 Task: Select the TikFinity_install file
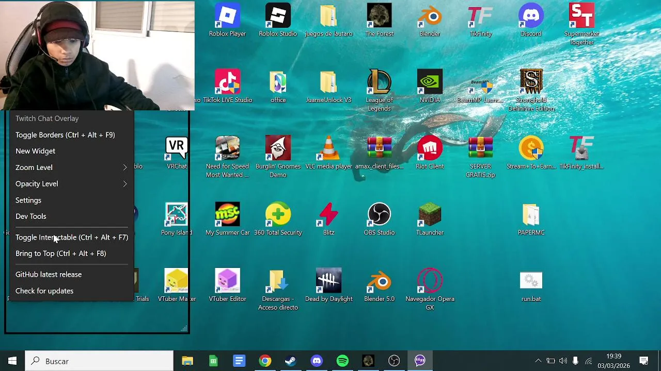tap(581, 153)
